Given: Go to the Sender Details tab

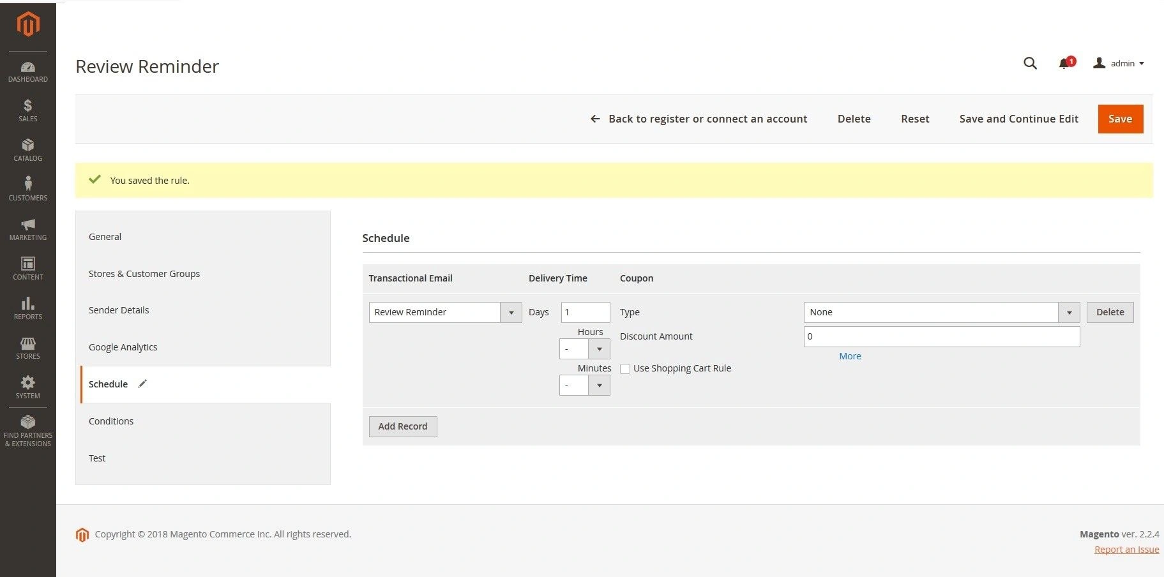Looking at the screenshot, I should [x=119, y=310].
